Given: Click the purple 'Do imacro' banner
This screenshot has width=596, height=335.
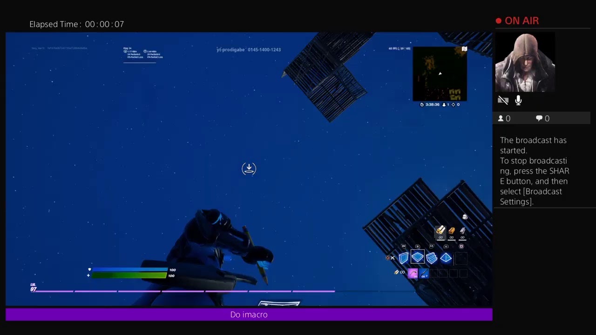Looking at the screenshot, I should point(249,315).
